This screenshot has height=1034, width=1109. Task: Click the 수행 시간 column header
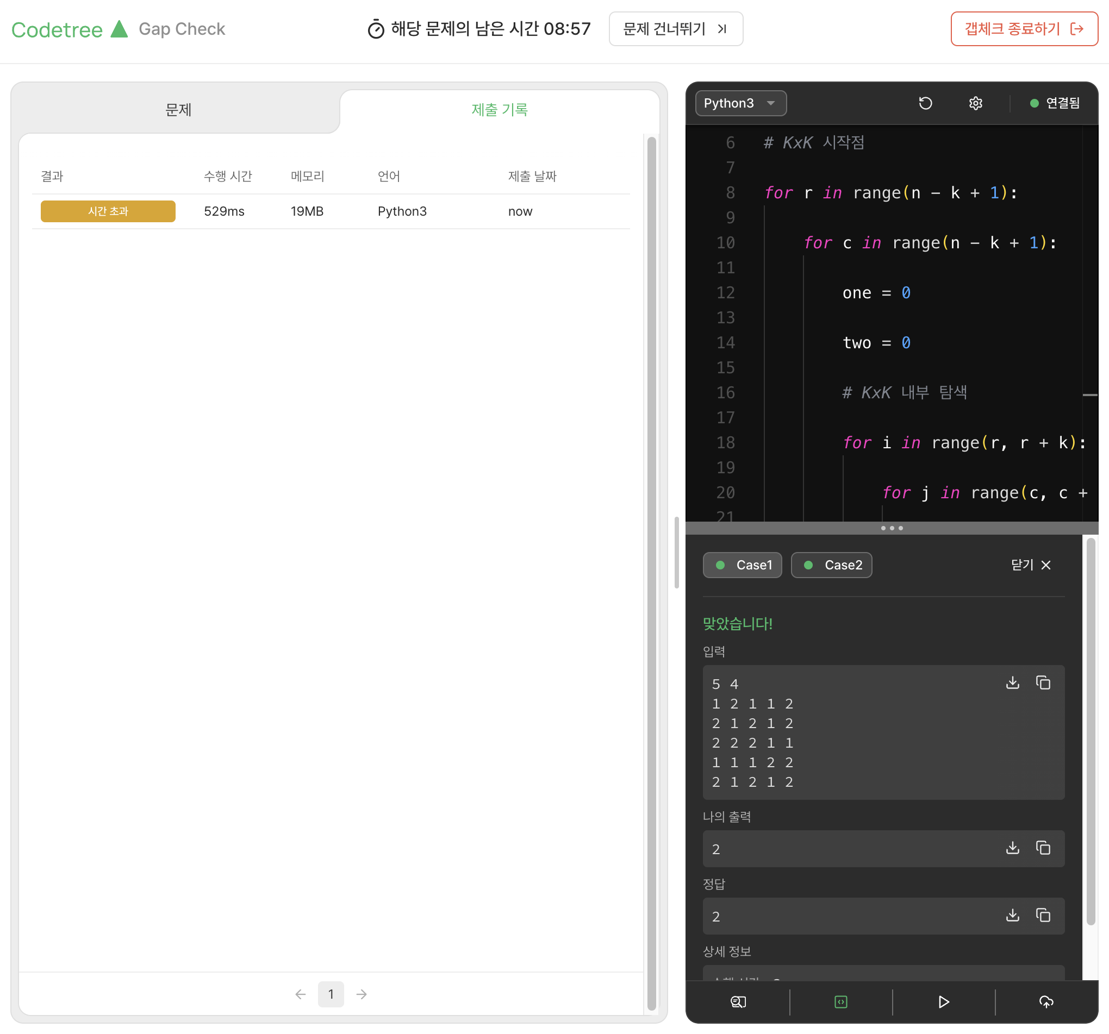228,176
